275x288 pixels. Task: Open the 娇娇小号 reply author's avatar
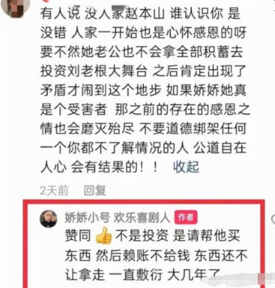pyautogui.click(x=49, y=219)
